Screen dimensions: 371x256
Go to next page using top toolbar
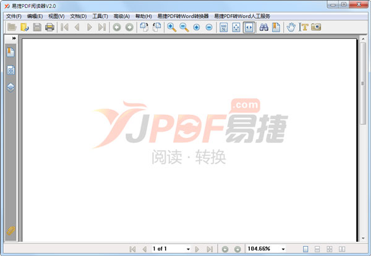[x=90, y=27]
